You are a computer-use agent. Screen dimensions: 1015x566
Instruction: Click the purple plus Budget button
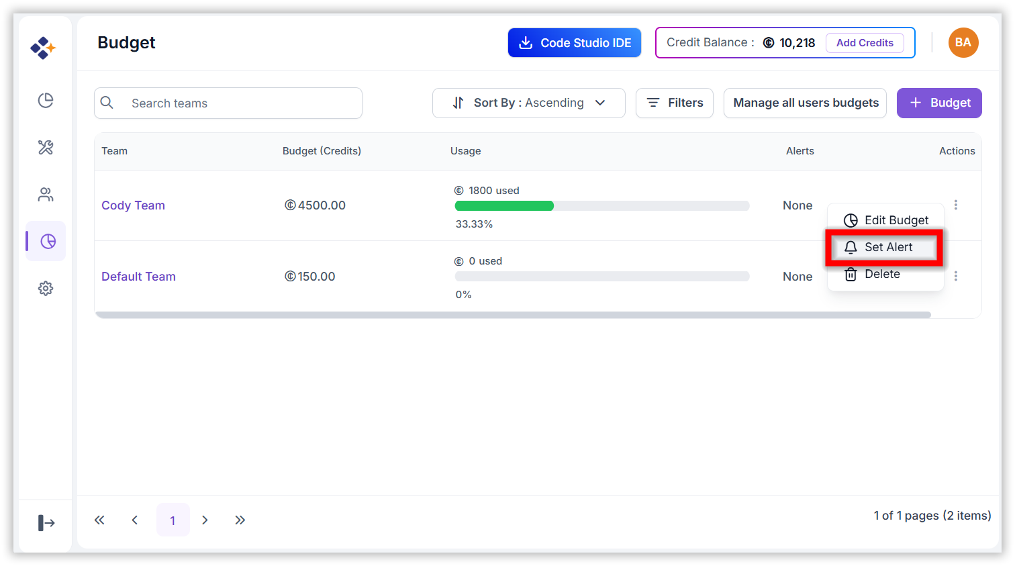(x=939, y=103)
